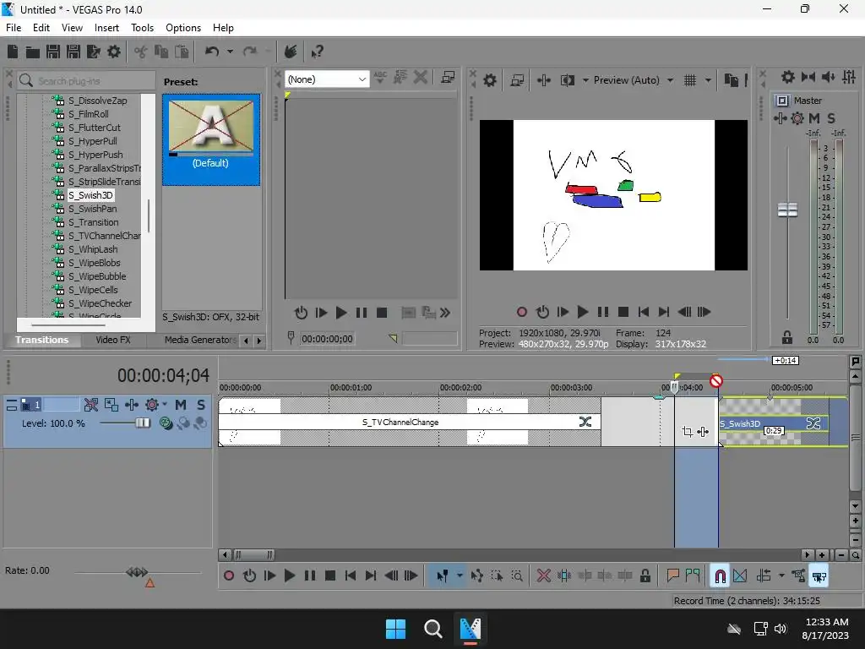
Task: Stop playback in video preview panel
Action: [x=623, y=313]
